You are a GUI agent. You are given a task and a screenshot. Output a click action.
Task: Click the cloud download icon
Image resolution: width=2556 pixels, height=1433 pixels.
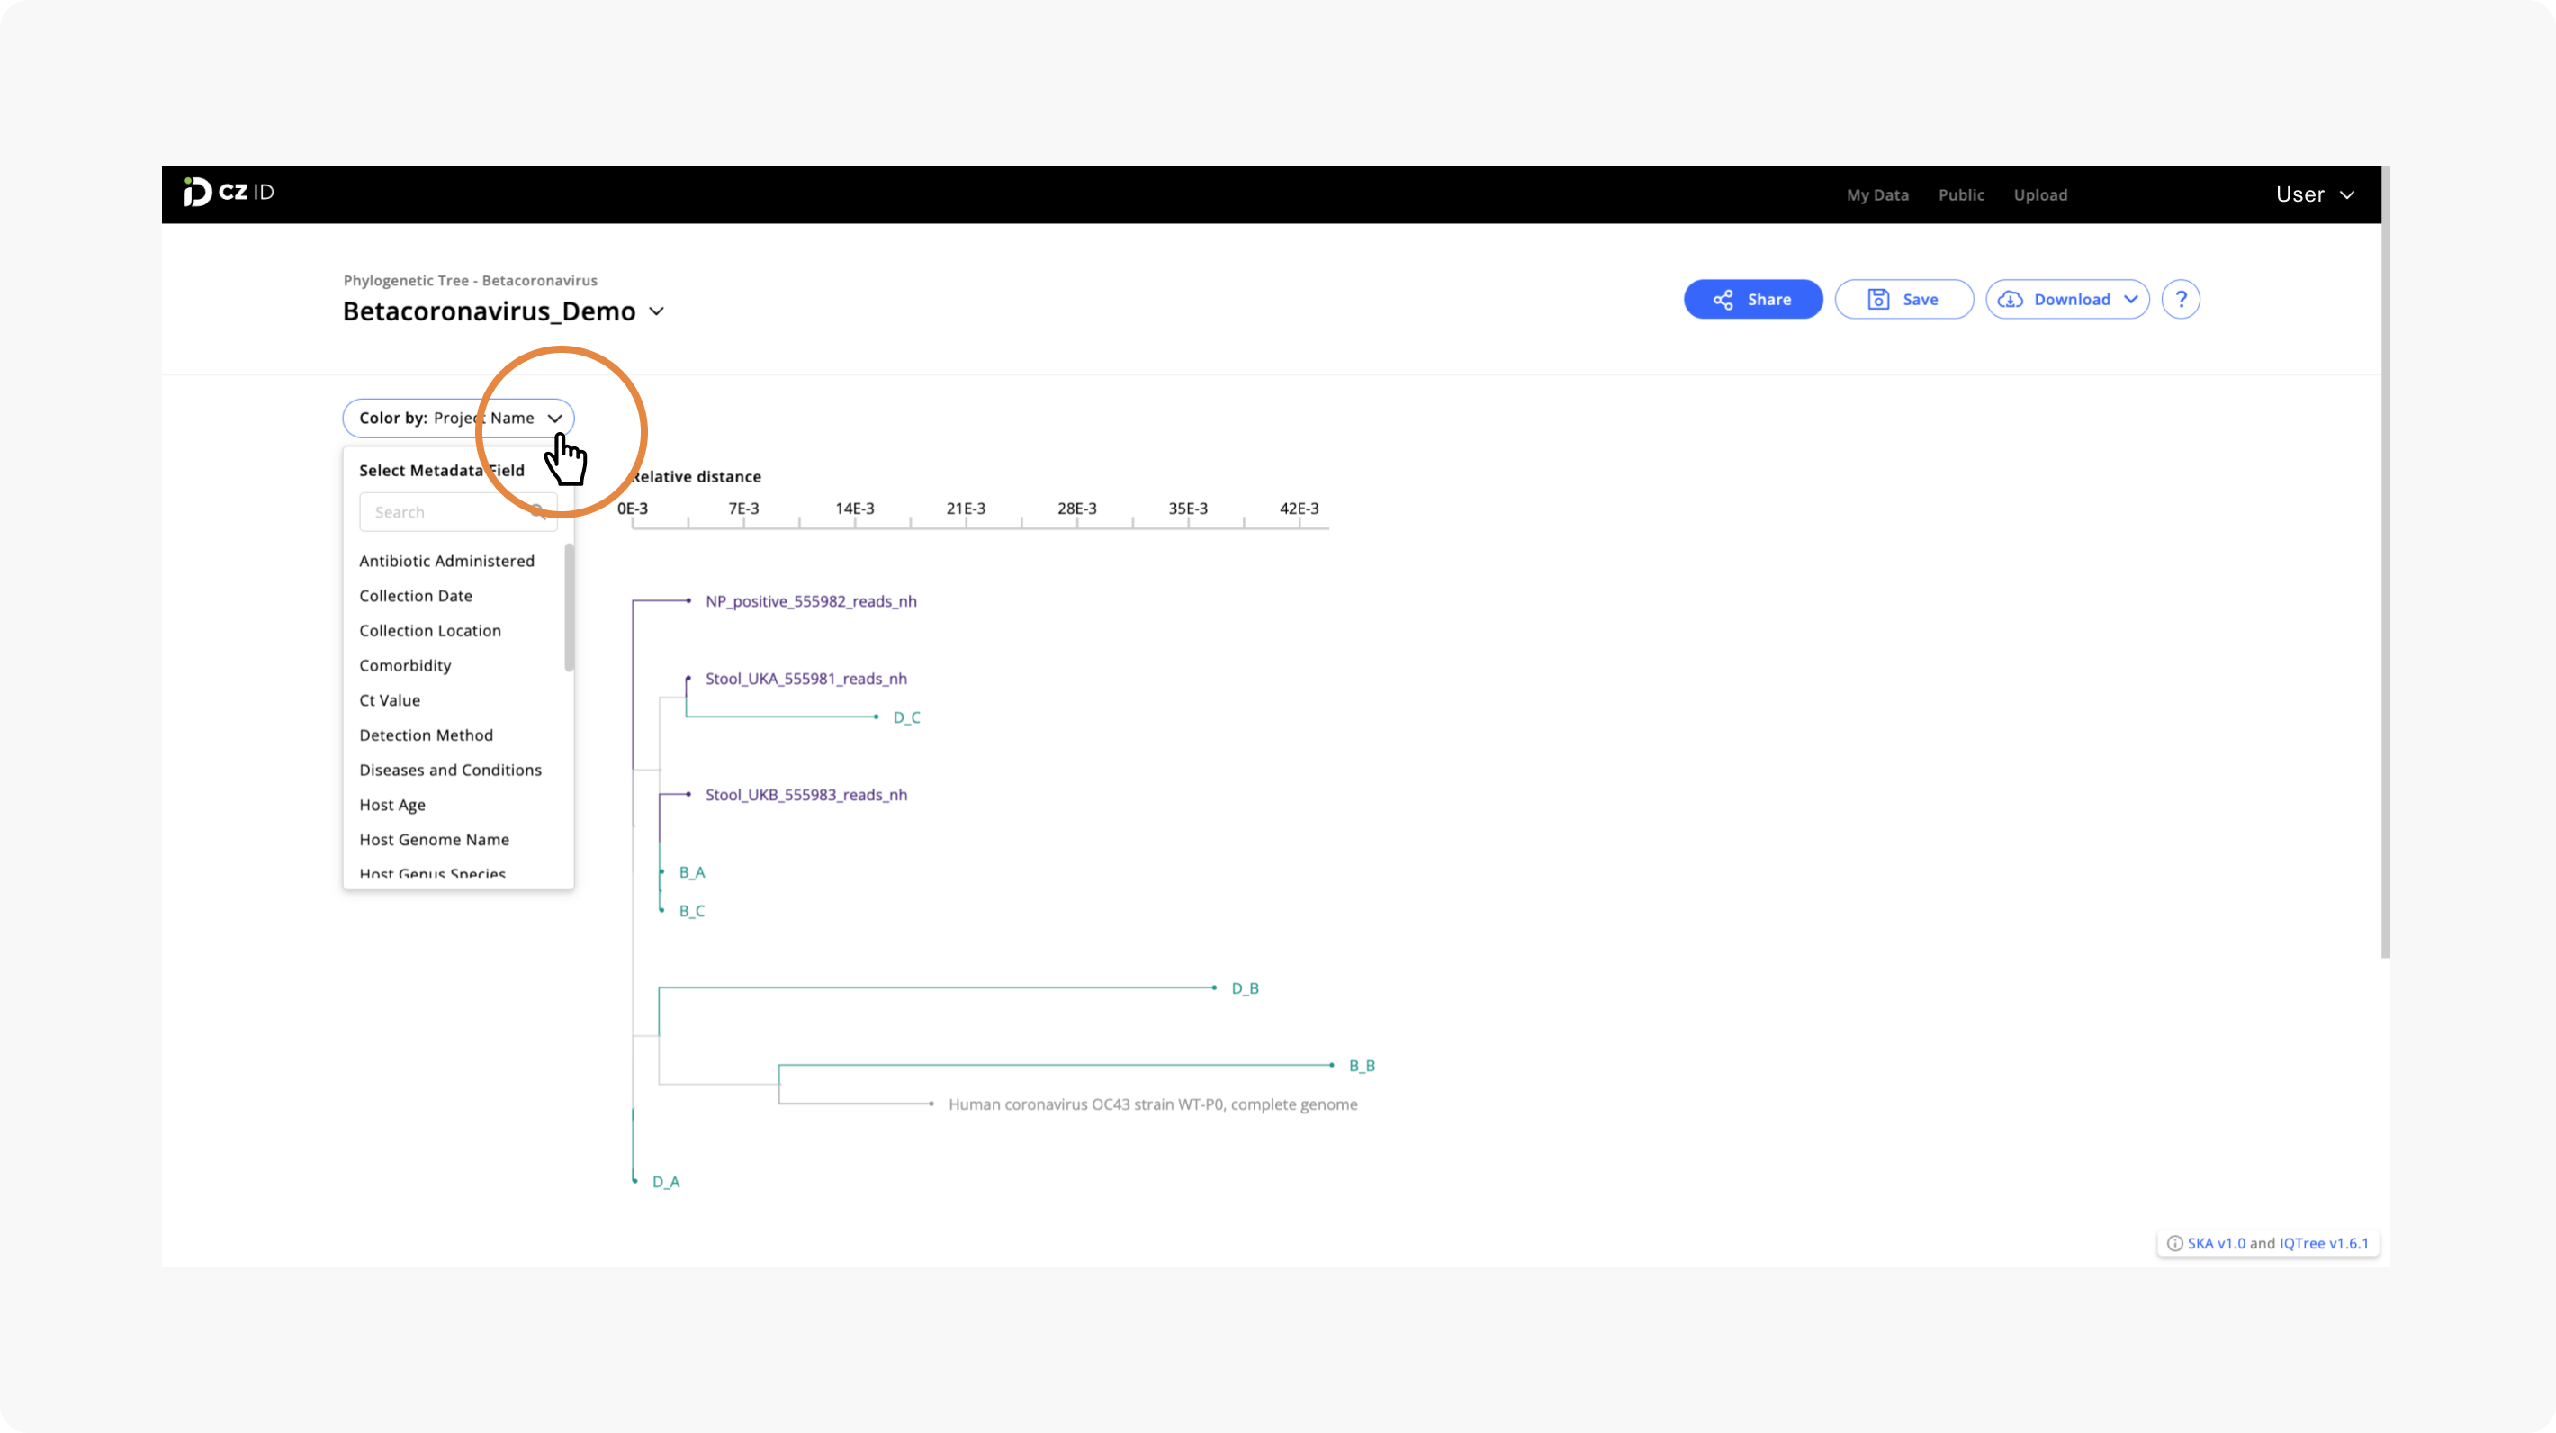[x=2011, y=300]
